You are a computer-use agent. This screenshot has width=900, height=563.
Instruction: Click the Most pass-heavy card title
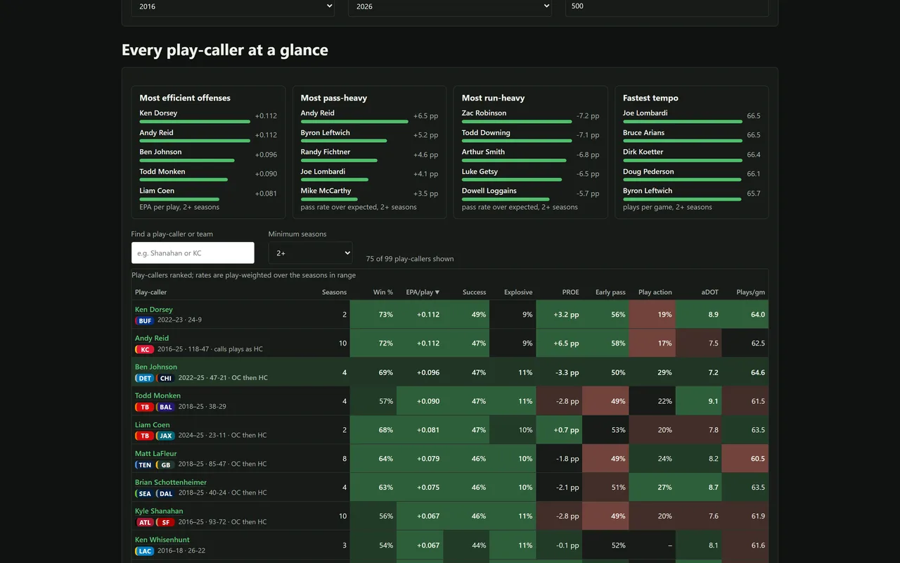[334, 98]
